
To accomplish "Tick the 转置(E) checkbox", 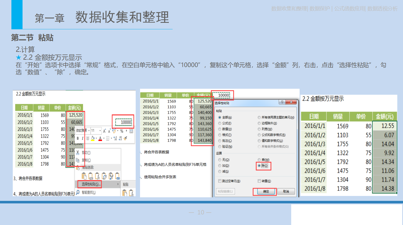I will (x=259, y=181).
